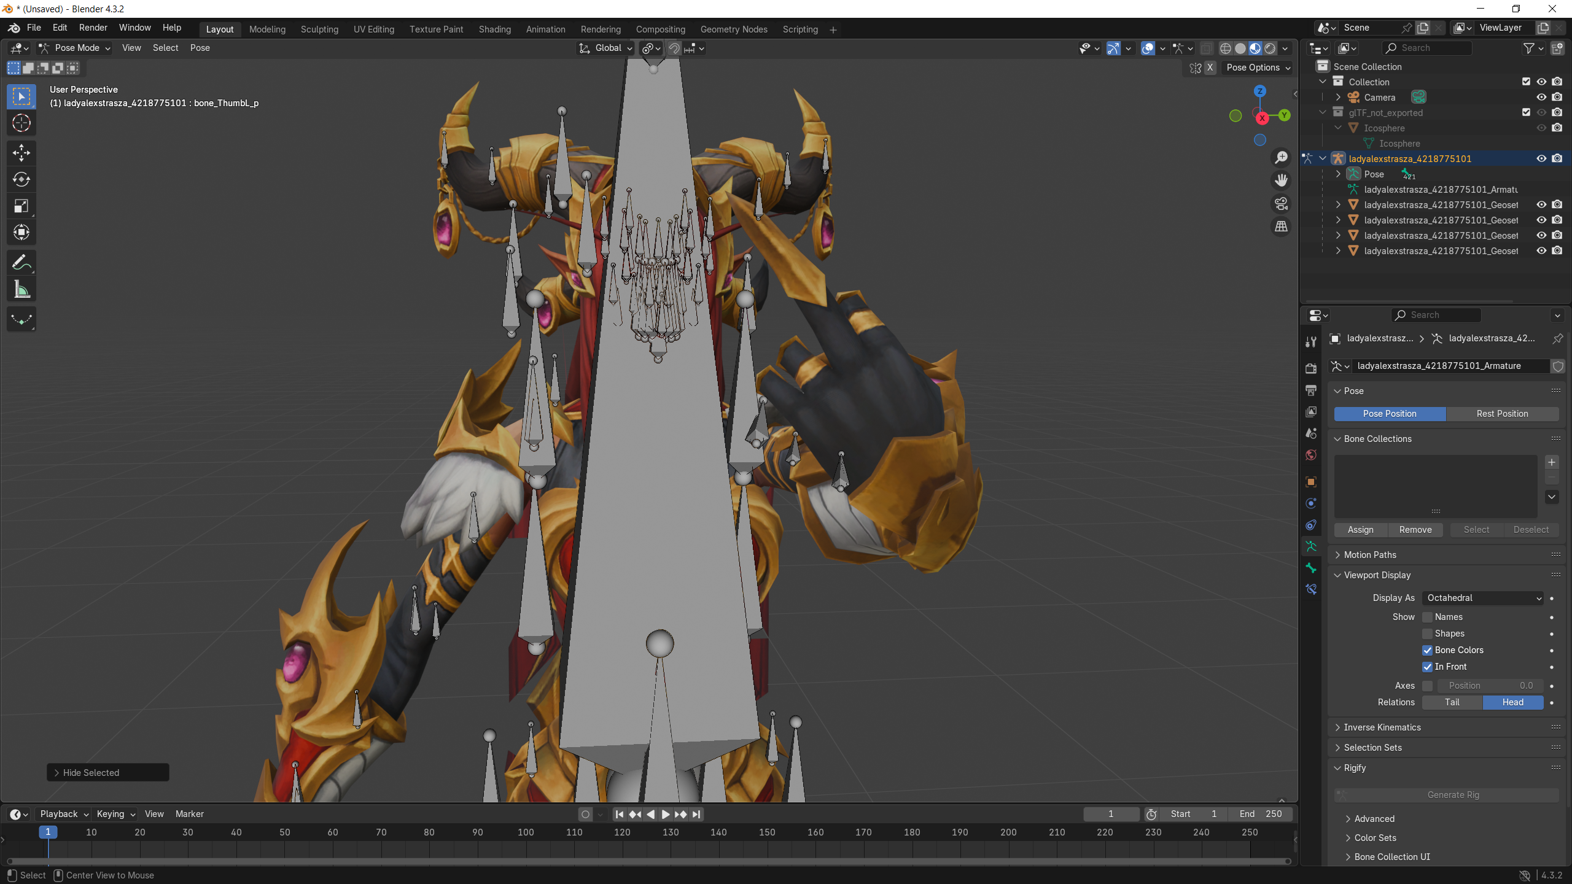Screen dimensions: 1572x884
Task: Open the Tool properties tab
Action: [1311, 342]
